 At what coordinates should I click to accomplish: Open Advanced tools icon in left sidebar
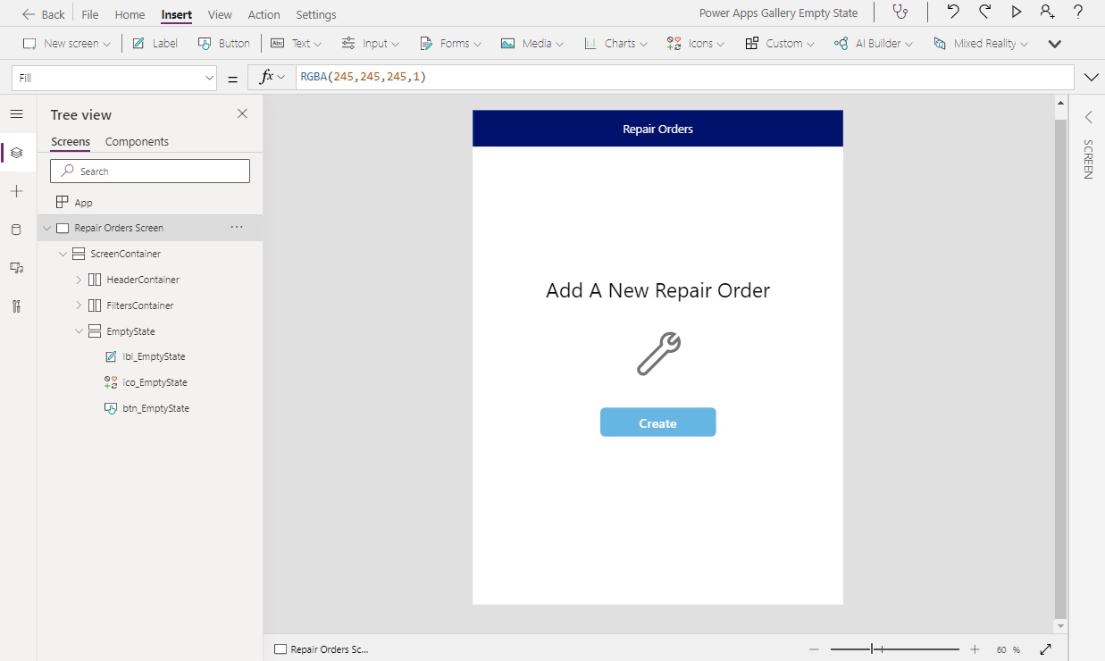coord(16,306)
